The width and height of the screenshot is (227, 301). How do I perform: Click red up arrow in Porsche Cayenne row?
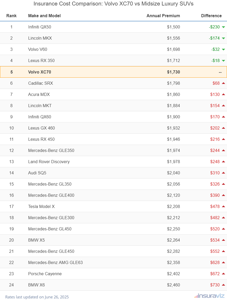tap(223, 274)
